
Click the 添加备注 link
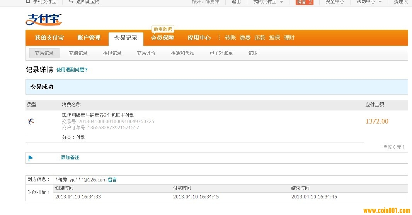coord(70,157)
